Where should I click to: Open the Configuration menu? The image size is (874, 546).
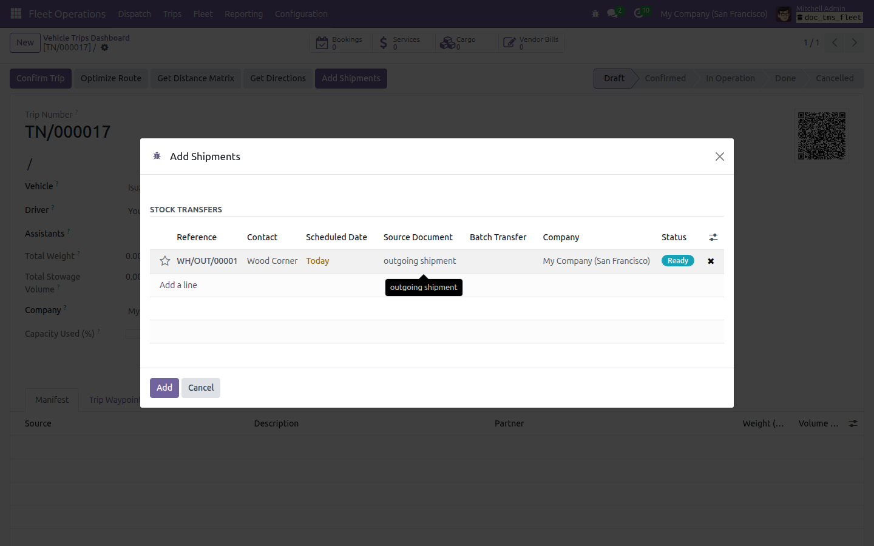[x=301, y=13]
